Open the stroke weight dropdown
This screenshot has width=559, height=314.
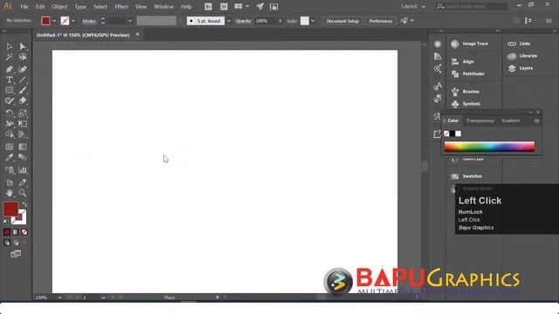[x=130, y=21]
